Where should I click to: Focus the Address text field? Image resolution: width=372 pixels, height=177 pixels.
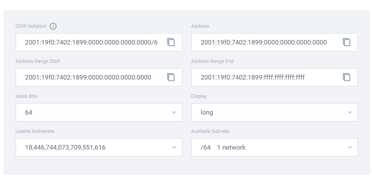tap(264, 42)
